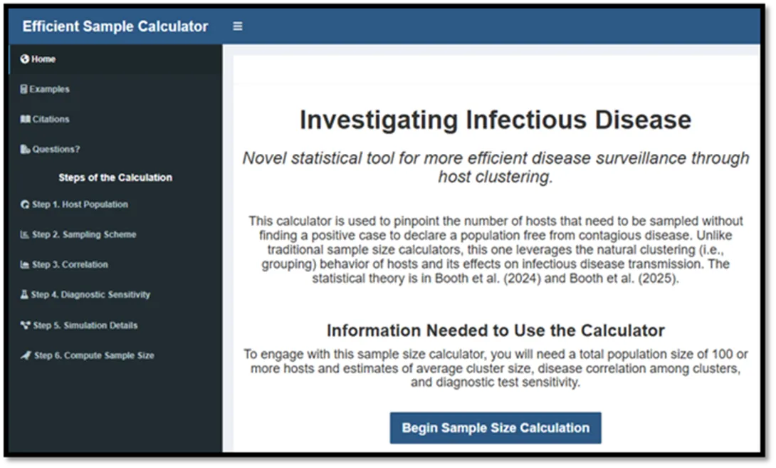The height and width of the screenshot is (468, 776).
Task: Toggle the sidebar with the hamburger icon
Action: point(238,26)
